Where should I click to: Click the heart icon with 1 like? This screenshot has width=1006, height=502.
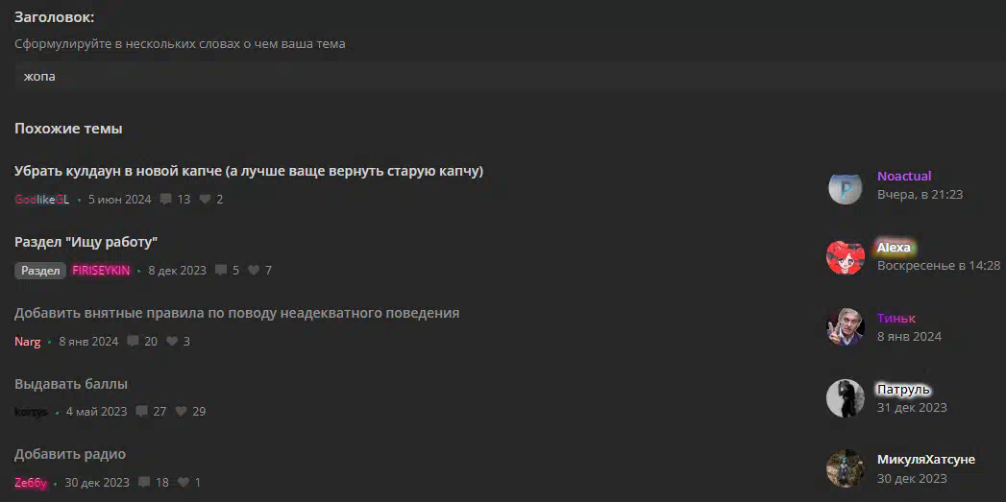click(x=184, y=482)
